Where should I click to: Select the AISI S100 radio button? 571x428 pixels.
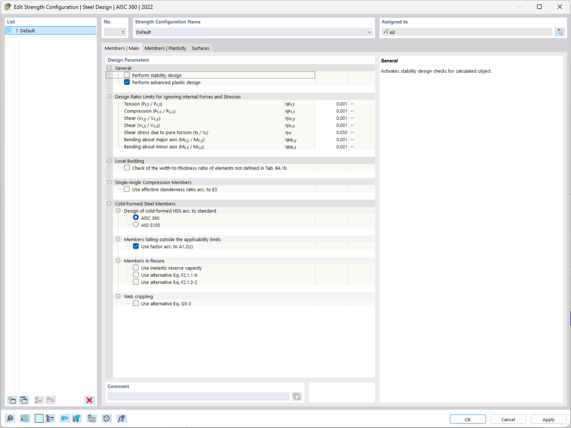(136, 225)
